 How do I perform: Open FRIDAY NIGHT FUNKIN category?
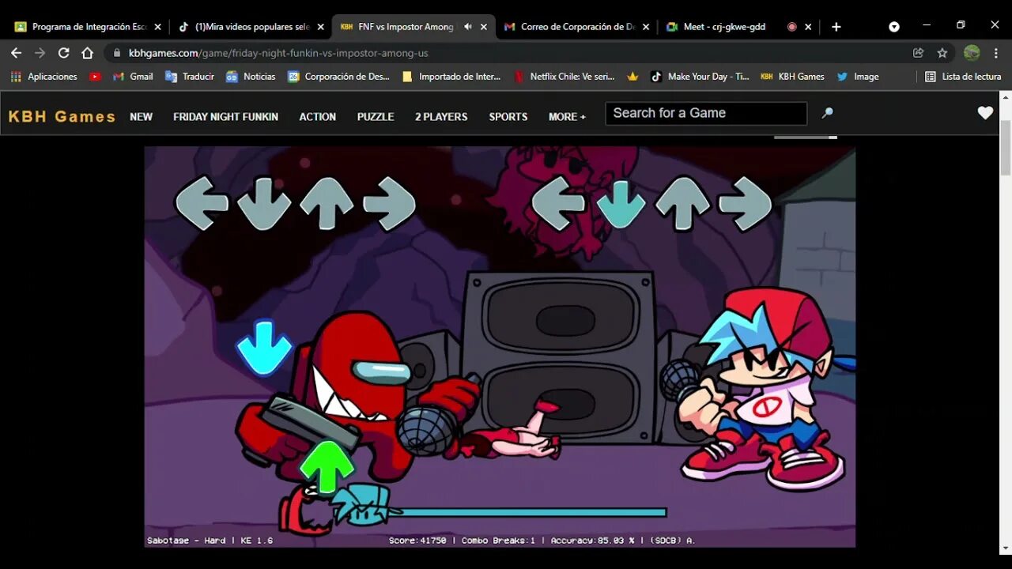225,116
